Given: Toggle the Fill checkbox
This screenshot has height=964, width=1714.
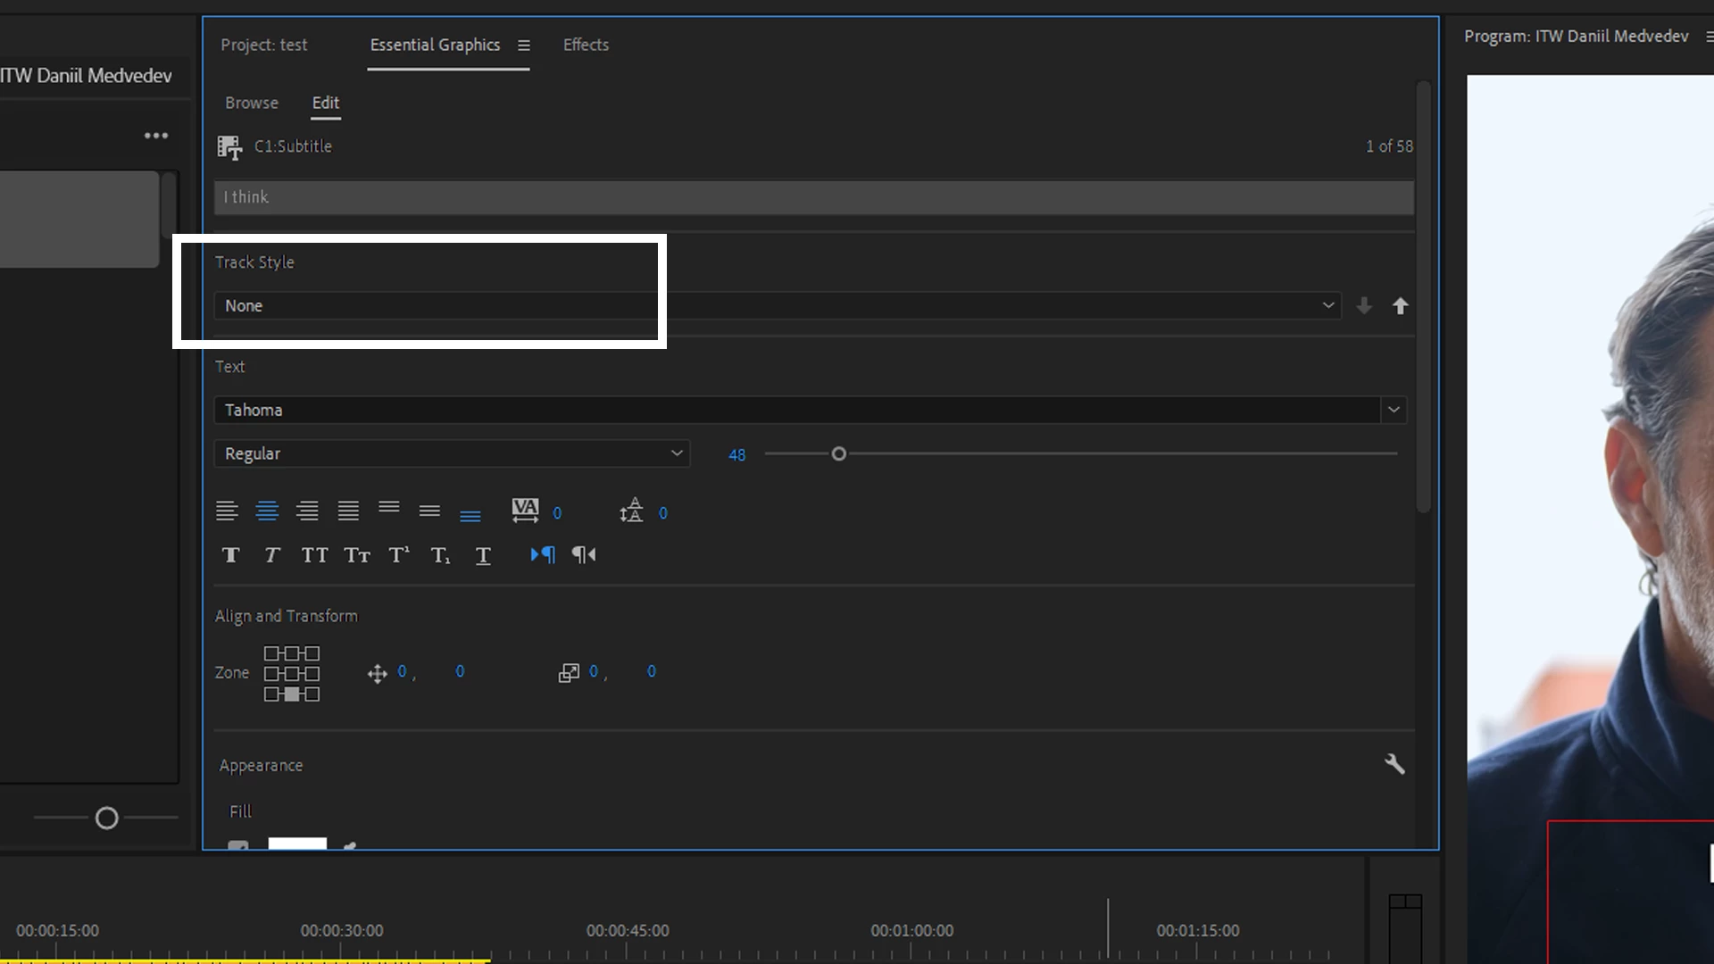Looking at the screenshot, I should coord(237,844).
